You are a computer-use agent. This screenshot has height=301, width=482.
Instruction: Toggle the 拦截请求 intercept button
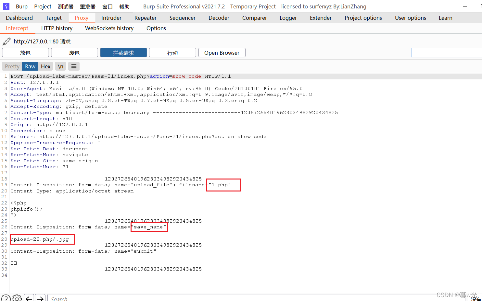(x=123, y=53)
